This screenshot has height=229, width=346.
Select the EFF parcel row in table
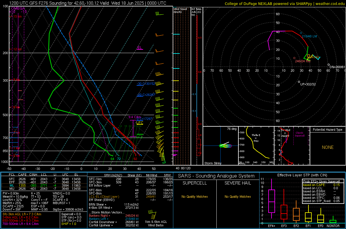44,182
